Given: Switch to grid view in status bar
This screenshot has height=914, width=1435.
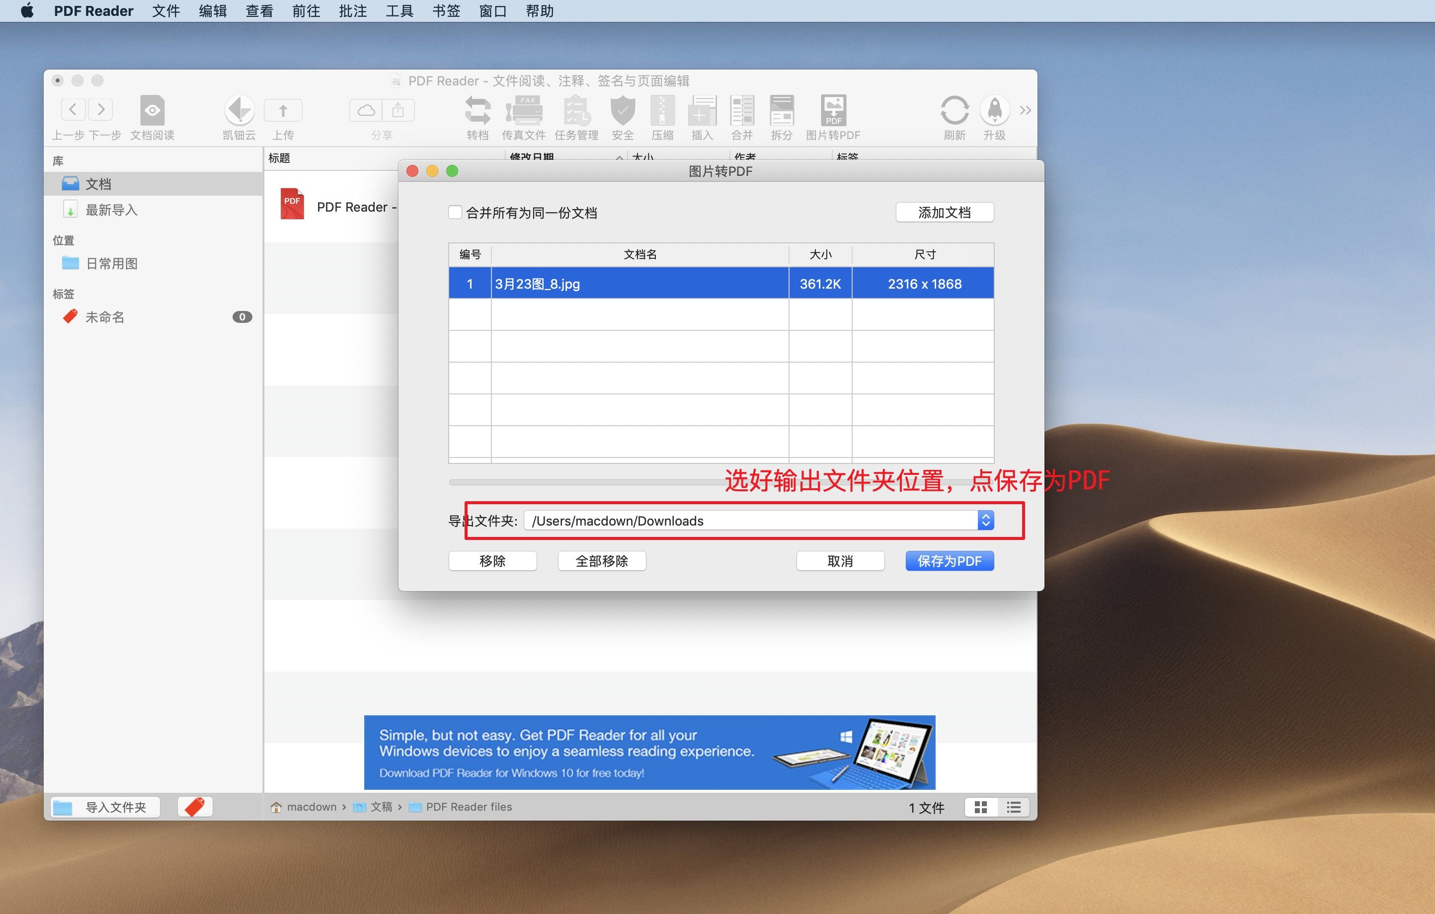Looking at the screenshot, I should 981,807.
